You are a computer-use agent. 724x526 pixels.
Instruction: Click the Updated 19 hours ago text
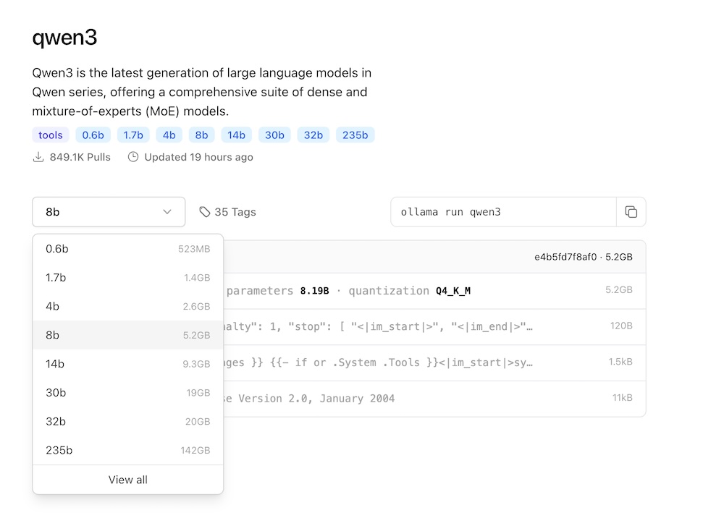tap(198, 157)
